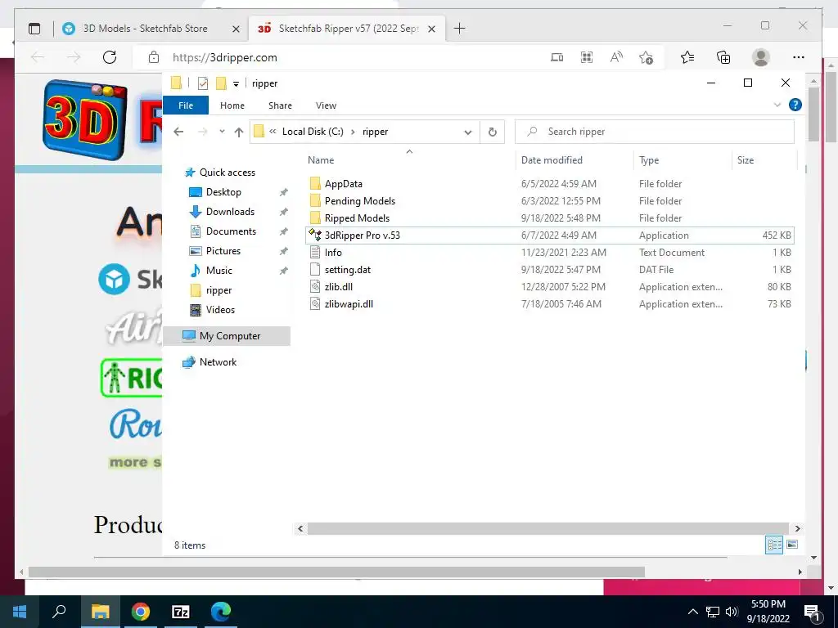The width and height of the screenshot is (838, 628).
Task: Expand the address bar history dropdown
Action: click(467, 132)
